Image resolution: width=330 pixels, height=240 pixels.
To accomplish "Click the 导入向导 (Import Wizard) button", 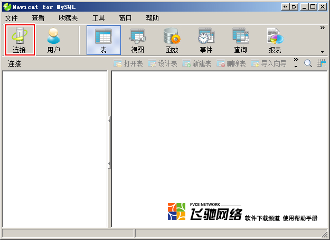I will [269, 63].
